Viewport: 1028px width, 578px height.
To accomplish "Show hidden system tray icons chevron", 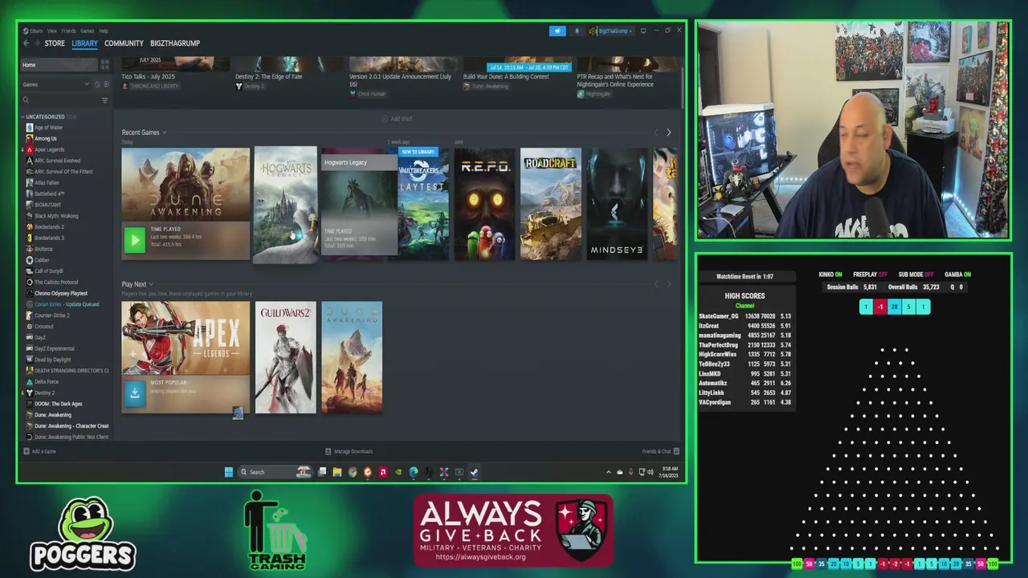I will coord(609,472).
